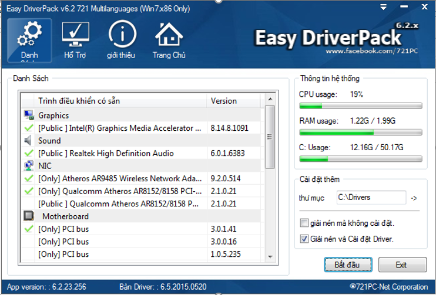The width and height of the screenshot is (436, 295).
Task: Click the RAM usage progress bar
Action: [x=361, y=133]
